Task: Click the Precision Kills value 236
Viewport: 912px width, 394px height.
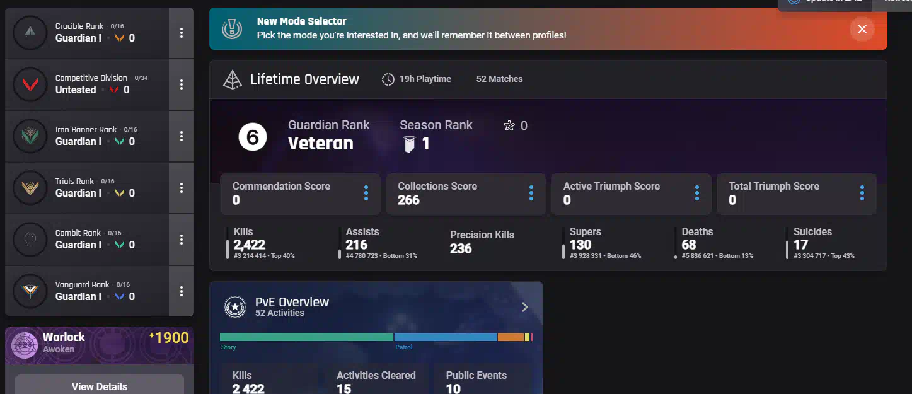Action: point(461,248)
